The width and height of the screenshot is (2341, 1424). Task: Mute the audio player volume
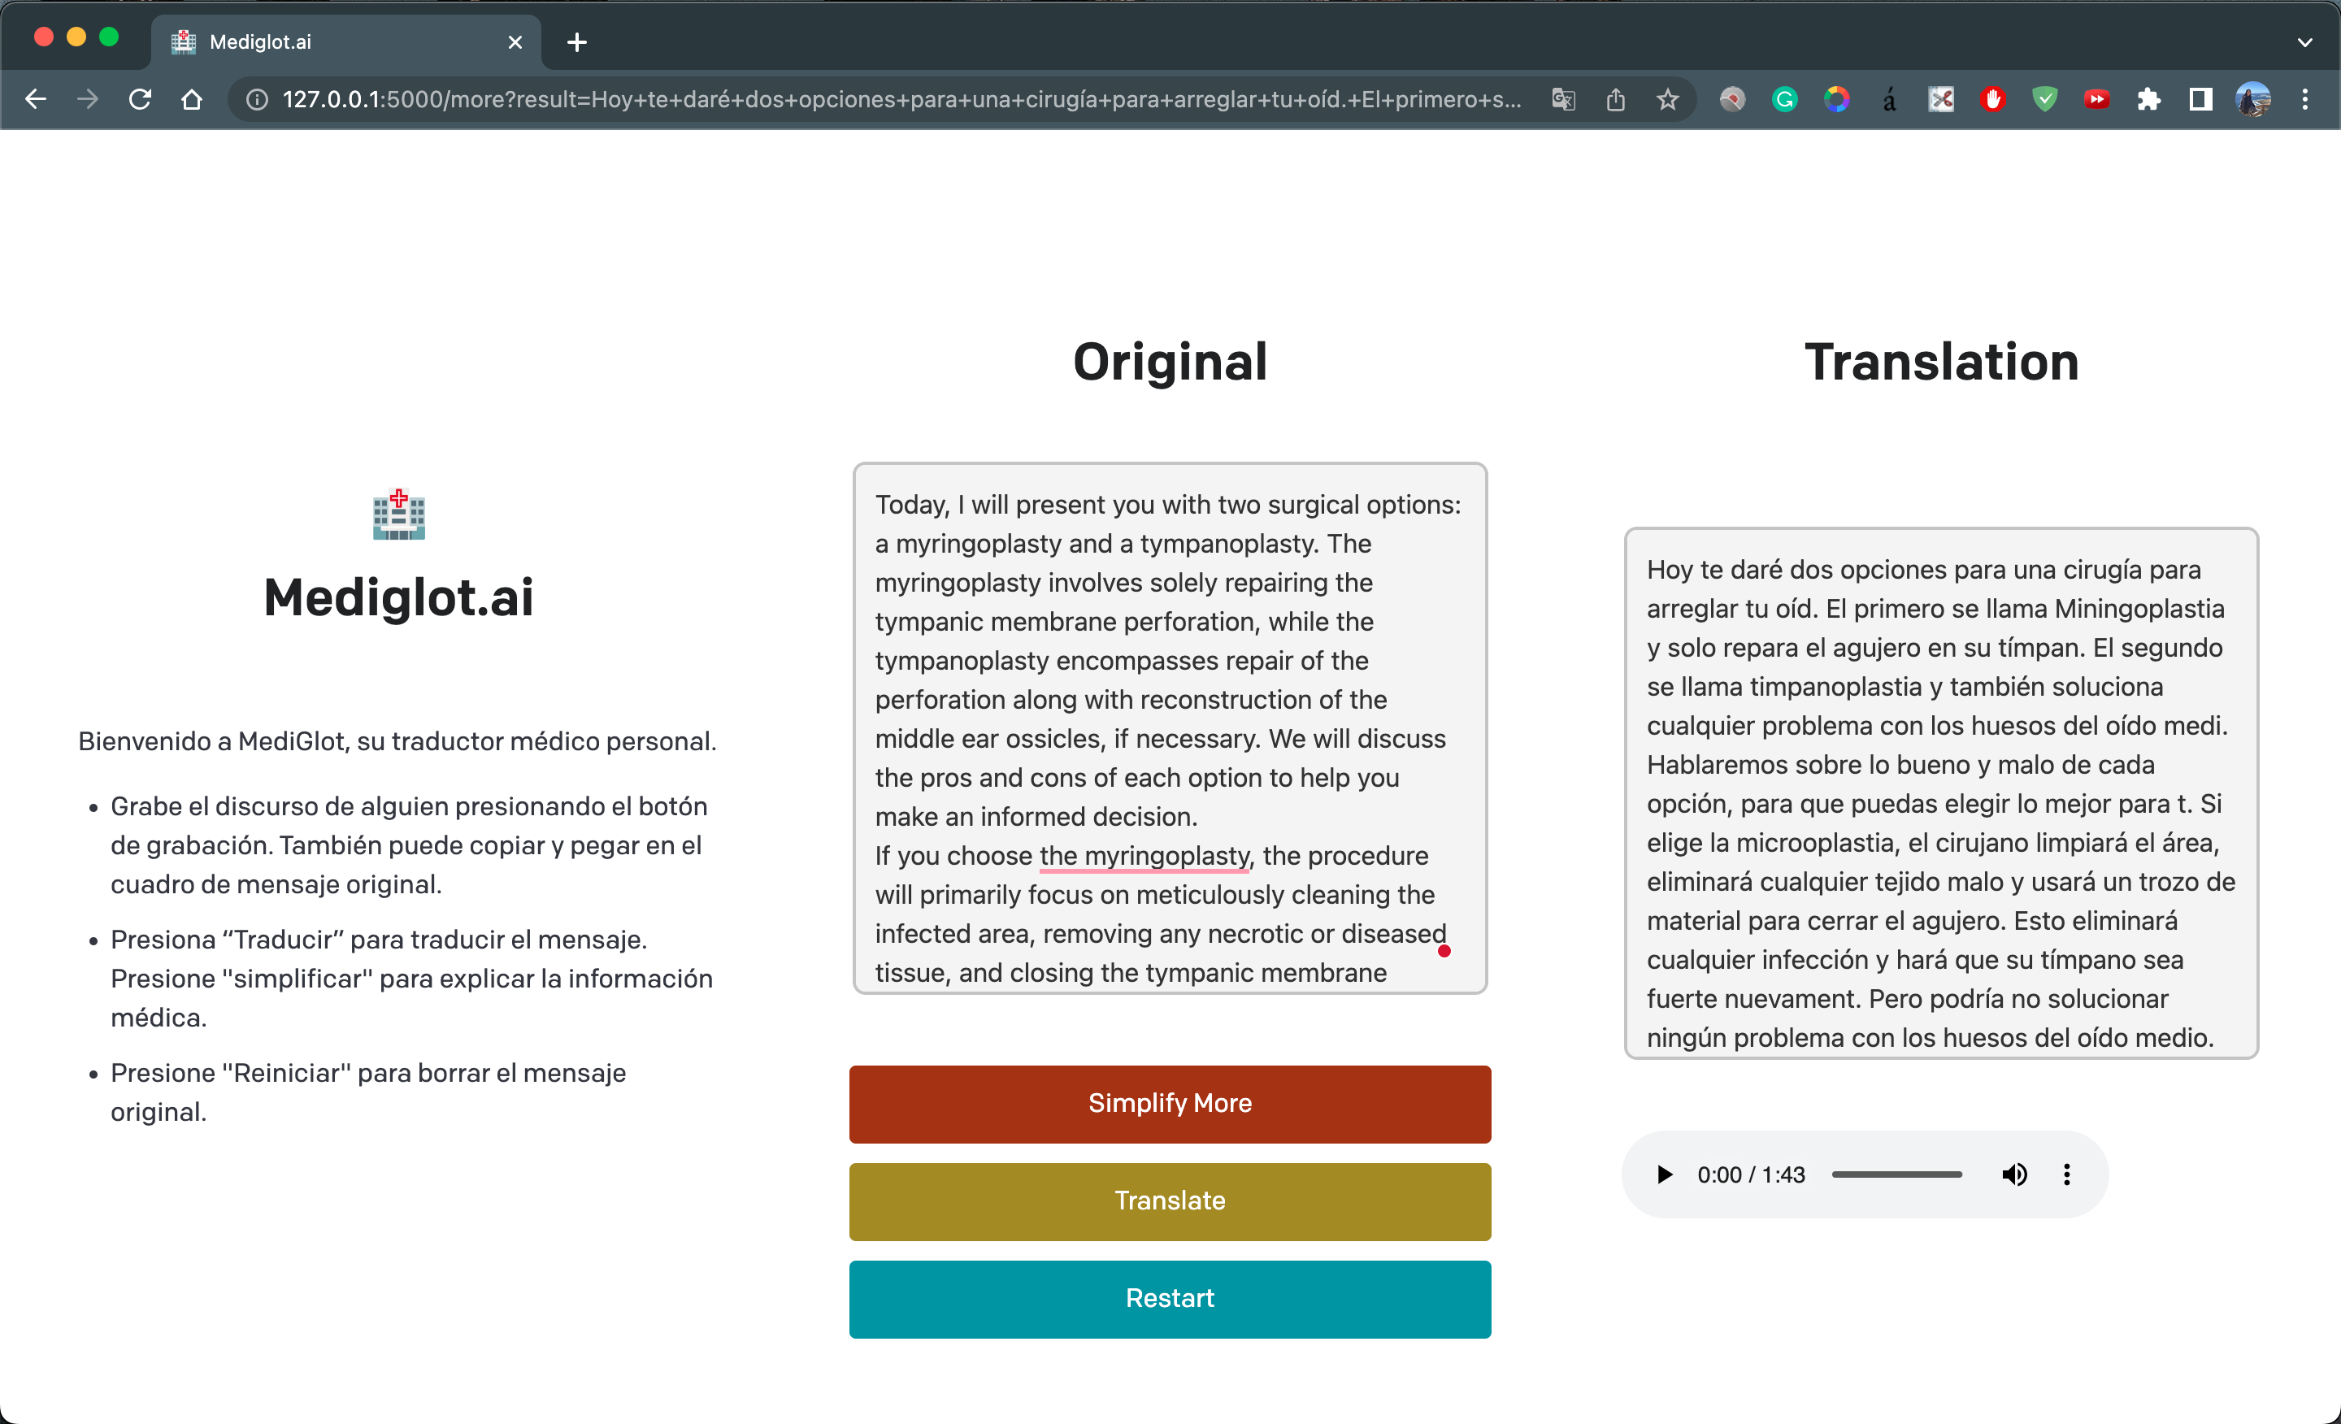2013,1175
